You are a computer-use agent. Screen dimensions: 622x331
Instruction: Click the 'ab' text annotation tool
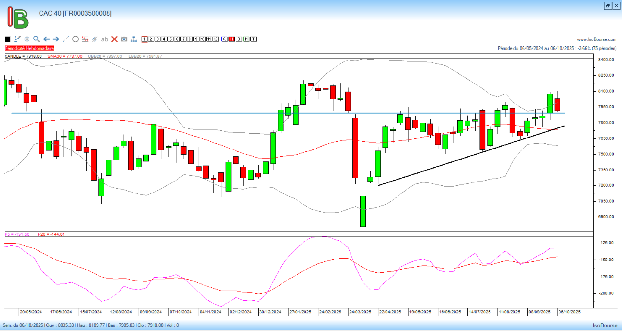pyautogui.click(x=104, y=39)
